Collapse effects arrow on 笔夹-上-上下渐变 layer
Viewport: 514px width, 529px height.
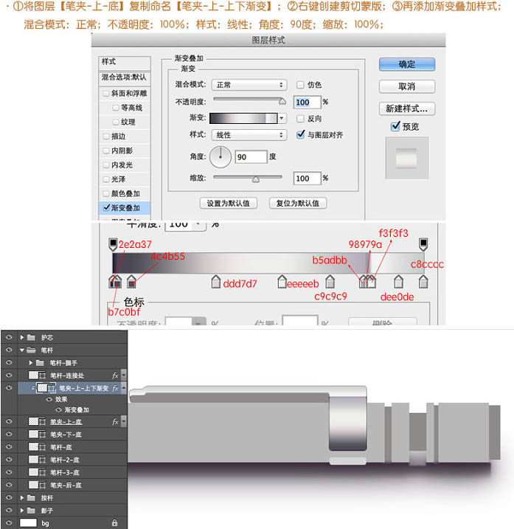(123, 388)
